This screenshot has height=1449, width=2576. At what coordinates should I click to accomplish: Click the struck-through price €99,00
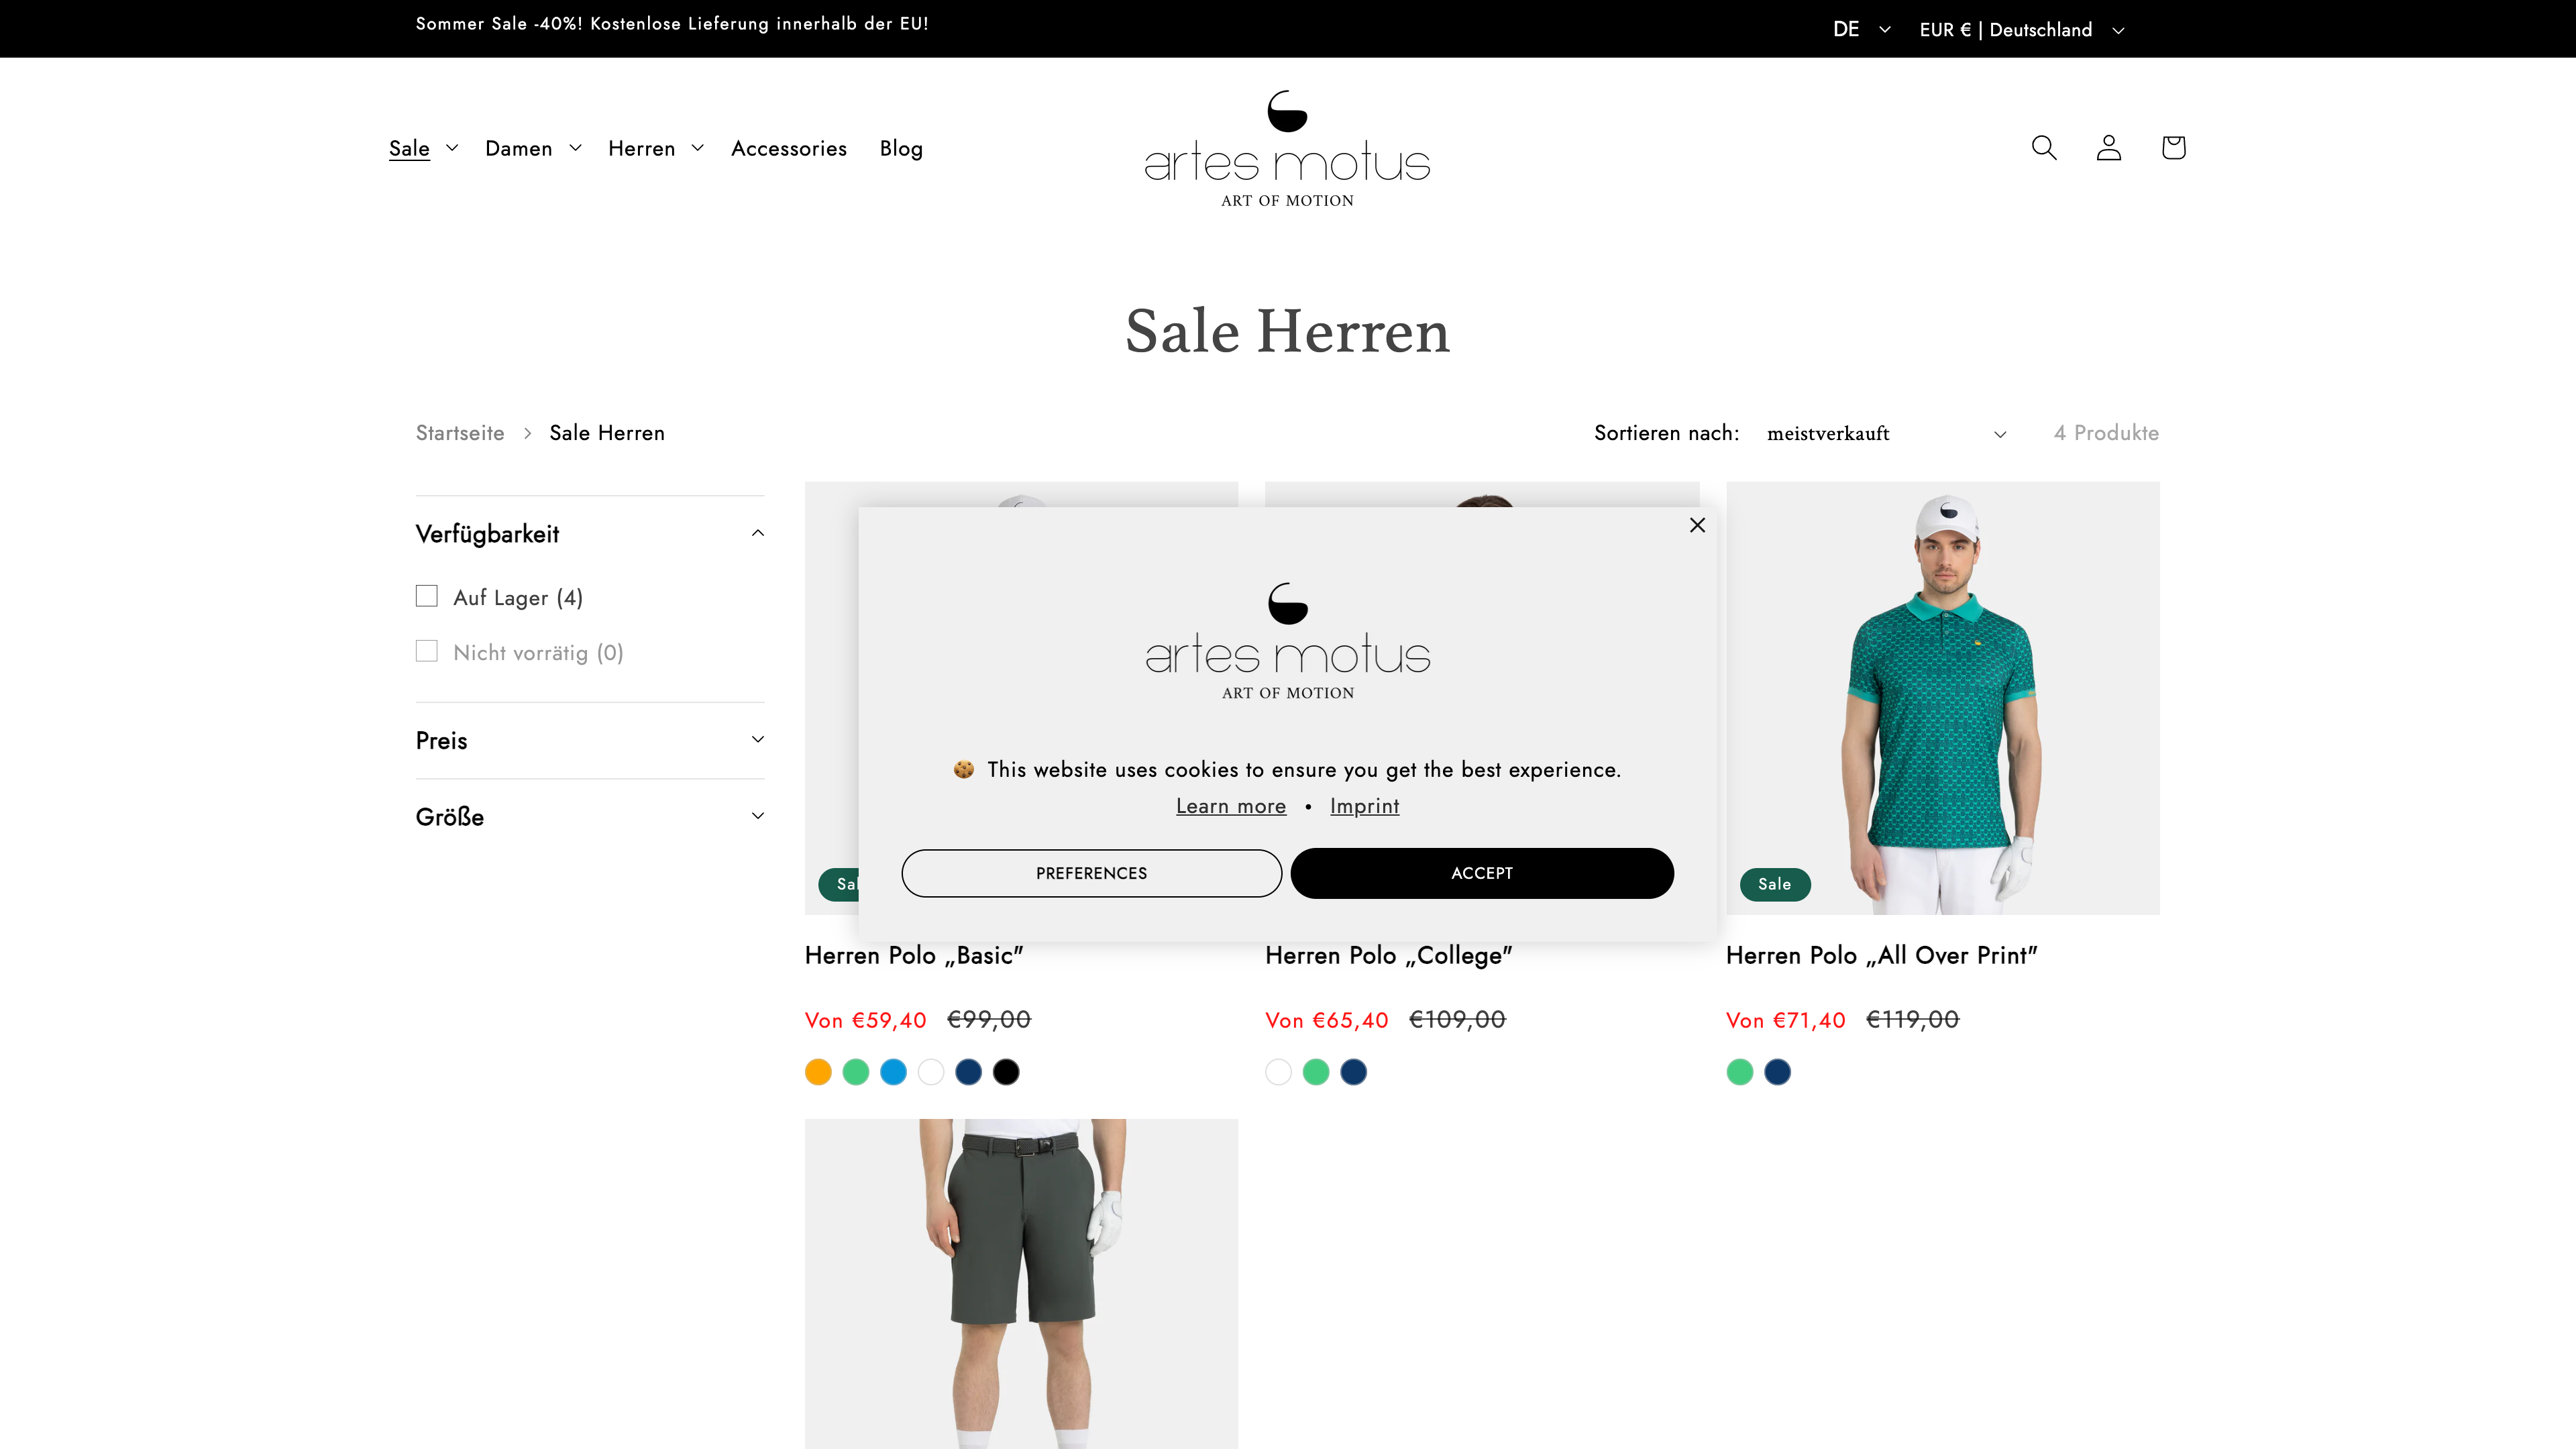[x=988, y=1019]
